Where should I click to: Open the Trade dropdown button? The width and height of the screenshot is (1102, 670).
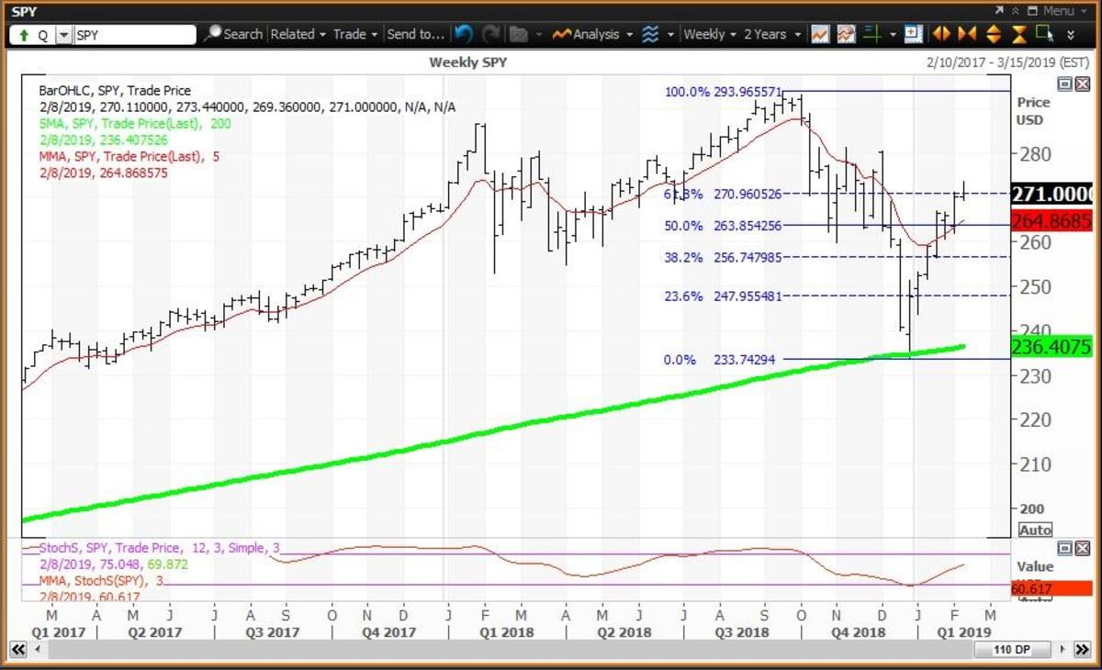coord(354,34)
